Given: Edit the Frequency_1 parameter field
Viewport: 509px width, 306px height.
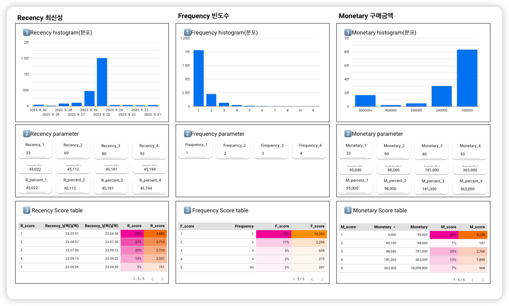Looking at the screenshot, I should click(195, 153).
